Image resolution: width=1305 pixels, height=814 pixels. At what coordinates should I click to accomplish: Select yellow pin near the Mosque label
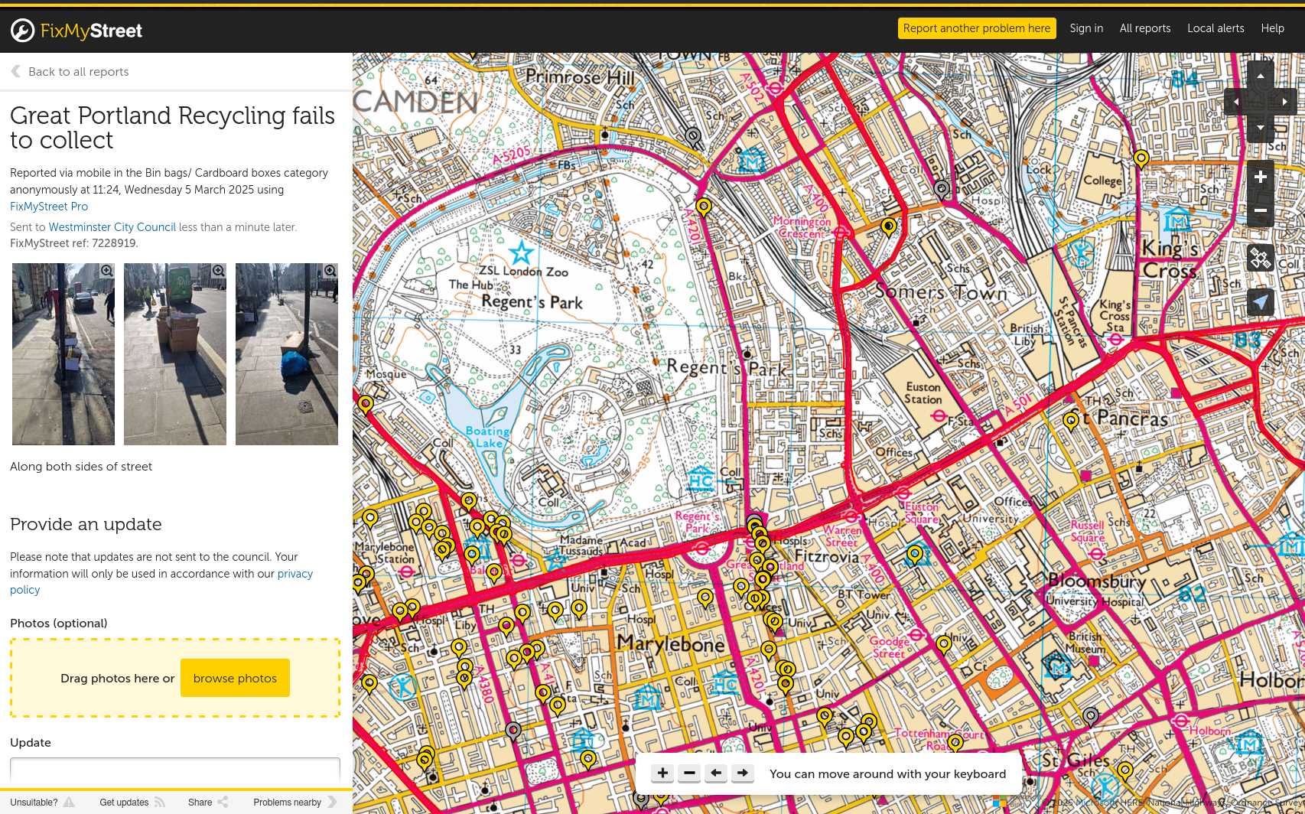click(x=366, y=405)
